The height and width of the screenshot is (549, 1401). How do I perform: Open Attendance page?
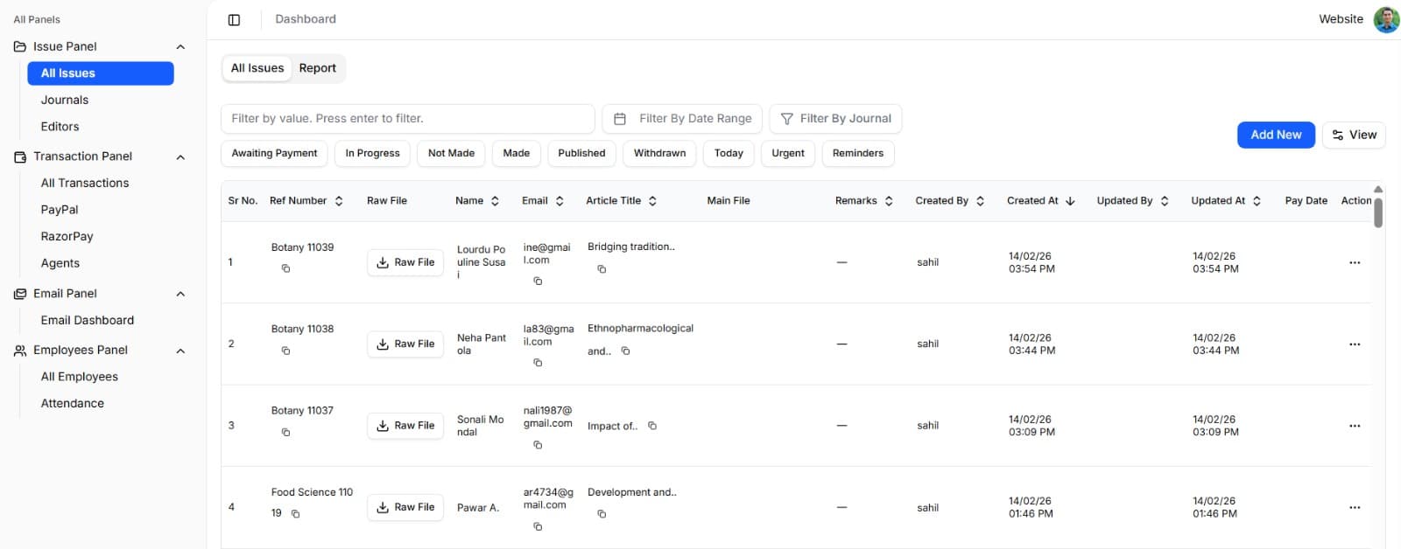click(73, 403)
